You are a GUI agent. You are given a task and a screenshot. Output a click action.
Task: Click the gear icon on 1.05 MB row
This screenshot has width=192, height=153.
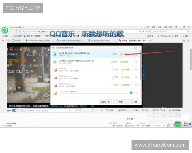136,62
